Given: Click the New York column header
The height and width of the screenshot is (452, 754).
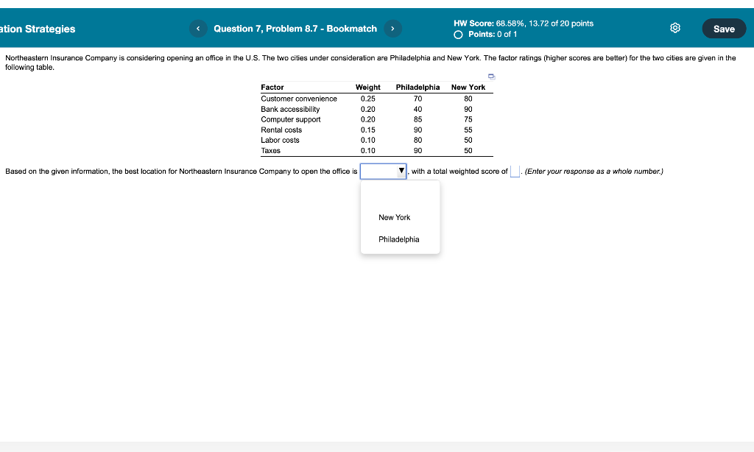Looking at the screenshot, I should click(x=468, y=87).
